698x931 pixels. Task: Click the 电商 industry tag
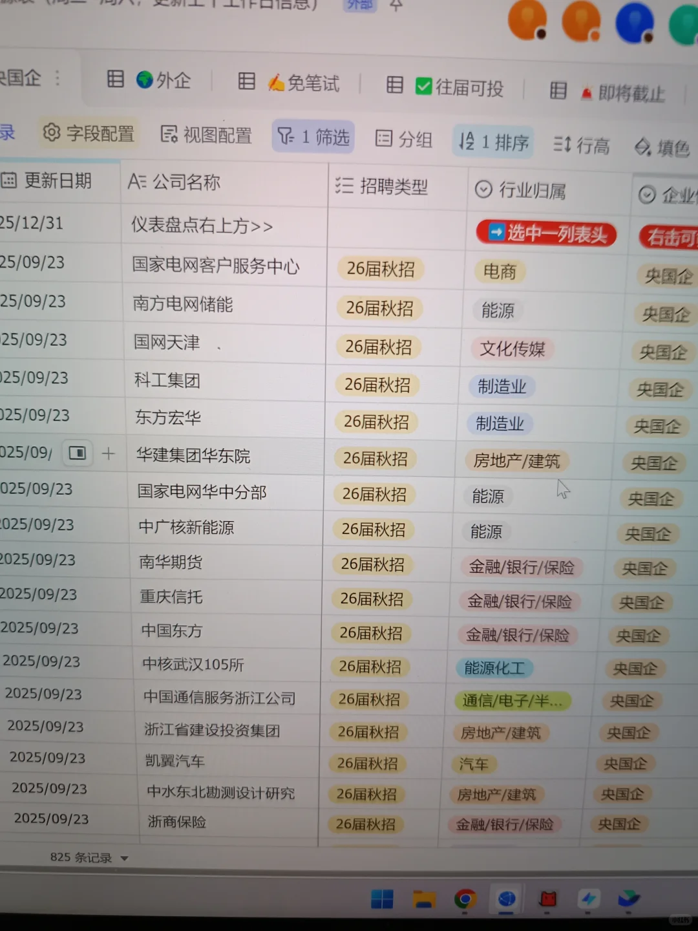(500, 272)
